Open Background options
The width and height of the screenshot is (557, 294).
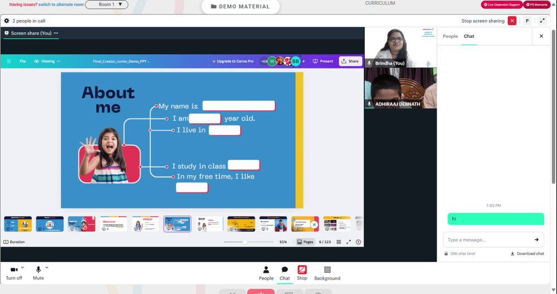tap(327, 273)
